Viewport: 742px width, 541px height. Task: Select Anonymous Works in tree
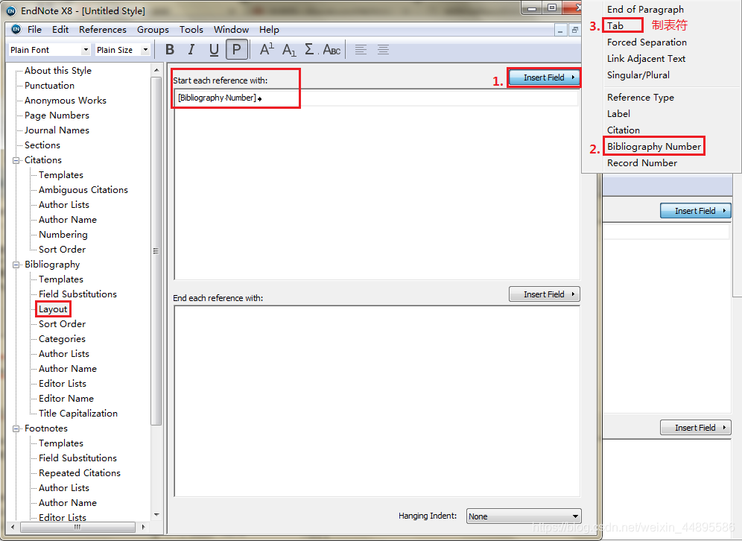click(66, 101)
